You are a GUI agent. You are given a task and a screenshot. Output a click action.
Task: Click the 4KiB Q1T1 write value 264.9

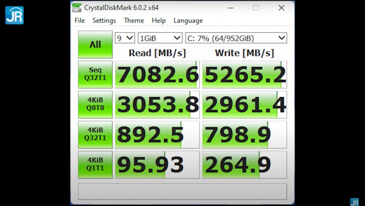(x=245, y=165)
